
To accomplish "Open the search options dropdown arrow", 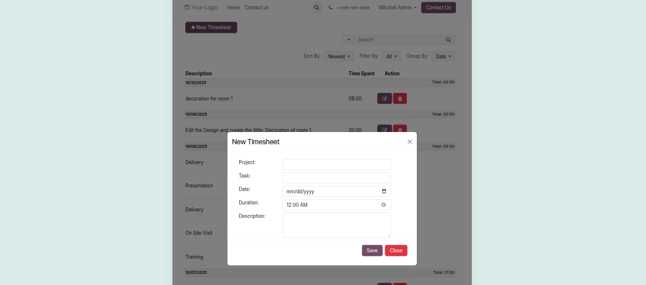I will coord(348,40).
